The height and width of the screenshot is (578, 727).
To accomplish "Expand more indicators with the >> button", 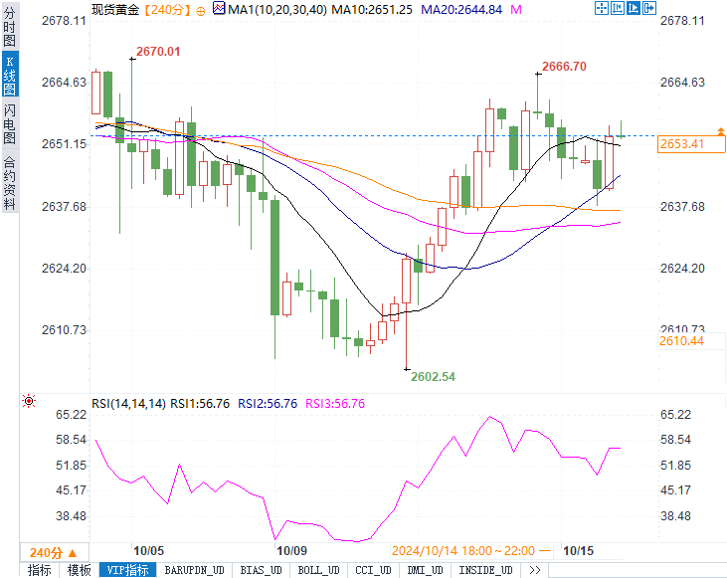I will (534, 570).
